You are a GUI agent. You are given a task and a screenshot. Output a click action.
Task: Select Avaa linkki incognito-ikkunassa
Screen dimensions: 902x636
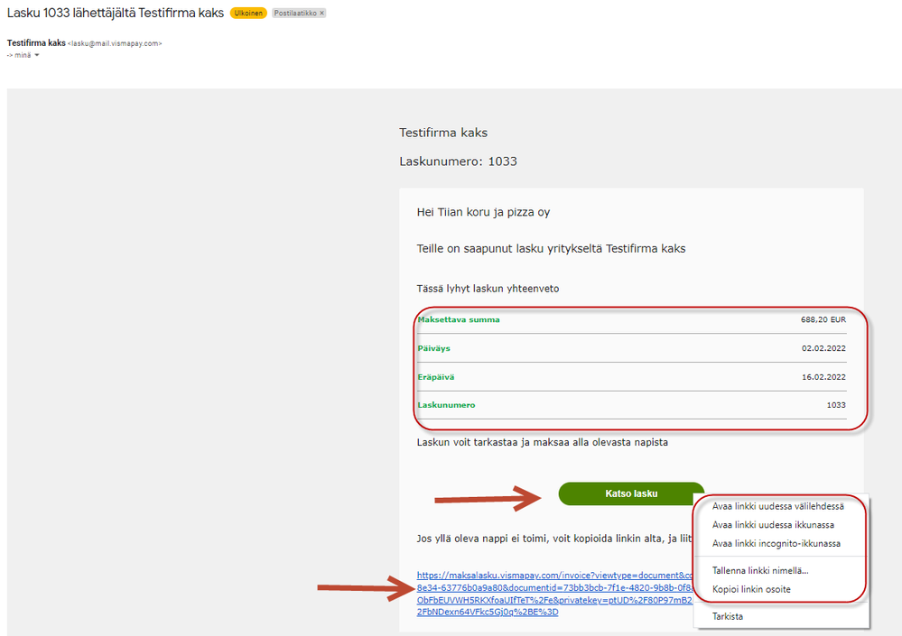776,543
